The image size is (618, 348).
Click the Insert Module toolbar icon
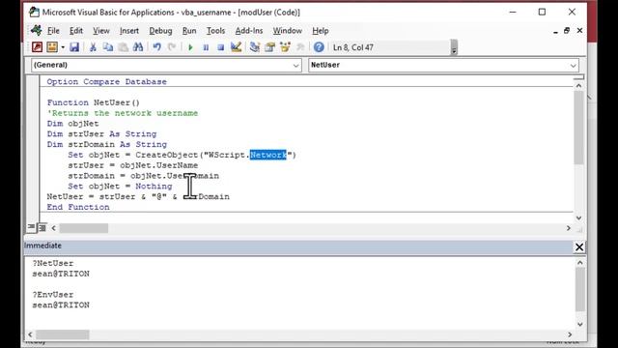[x=52, y=47]
